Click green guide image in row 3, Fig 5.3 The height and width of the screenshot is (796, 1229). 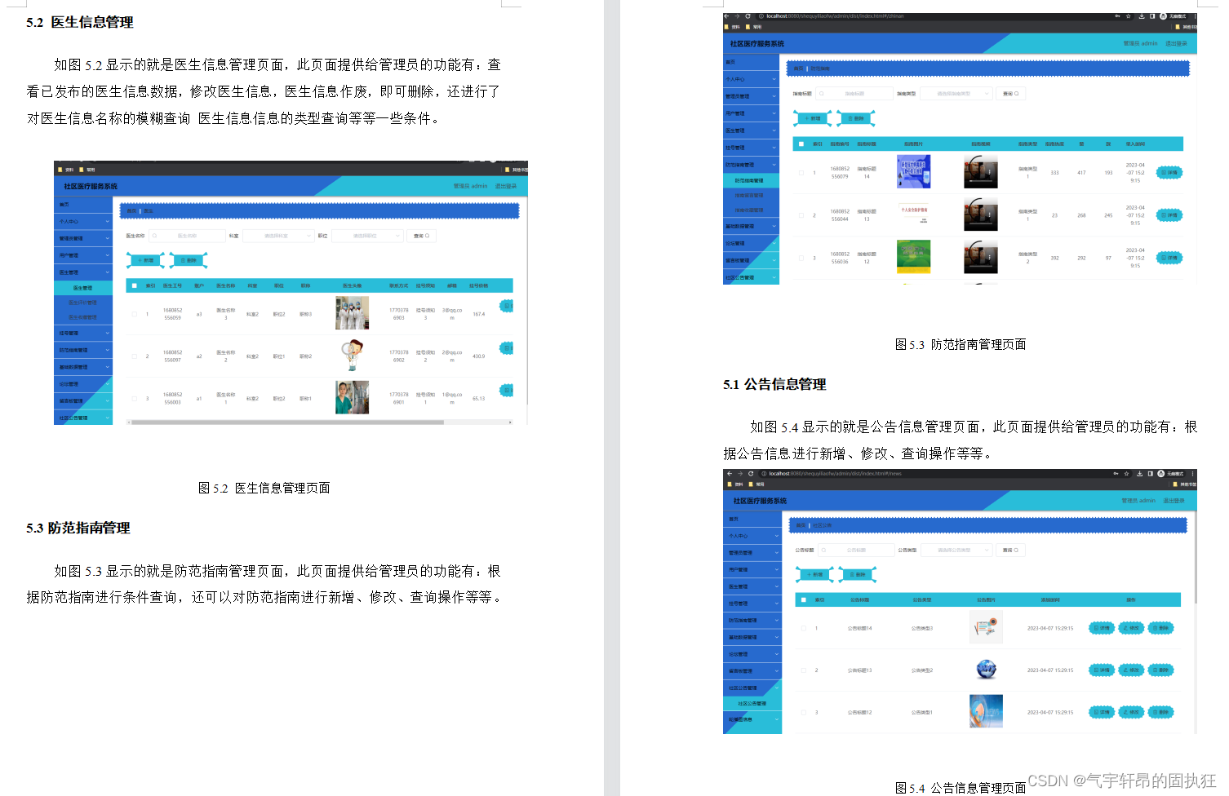913,256
